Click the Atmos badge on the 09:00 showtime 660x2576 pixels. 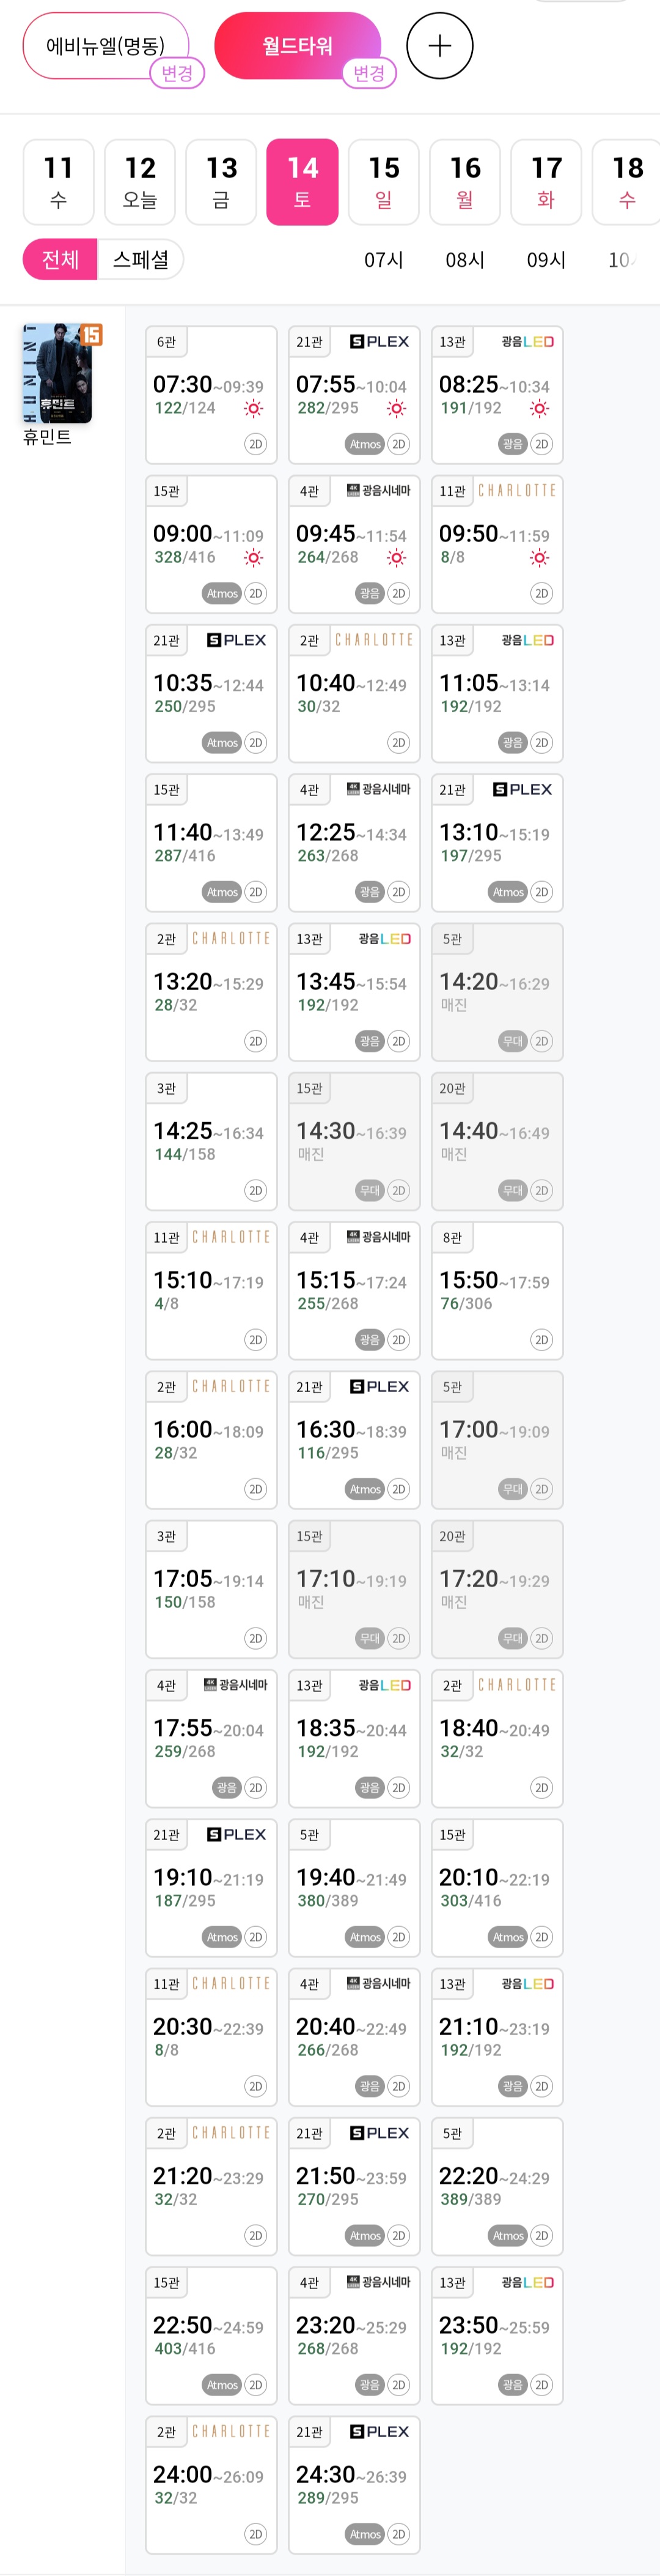(222, 593)
